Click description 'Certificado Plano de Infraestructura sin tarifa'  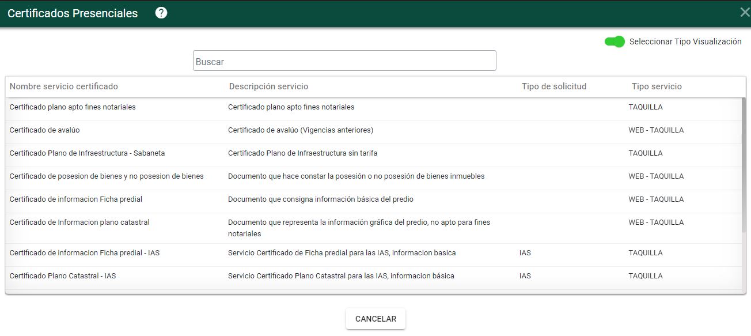(303, 153)
